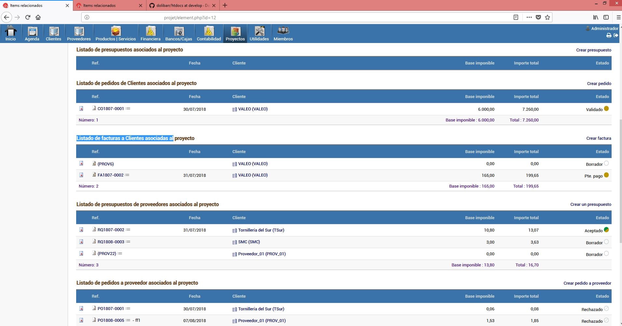This screenshot has height=326, width=622.
Task: Open the Proveedores module
Action: [78, 33]
